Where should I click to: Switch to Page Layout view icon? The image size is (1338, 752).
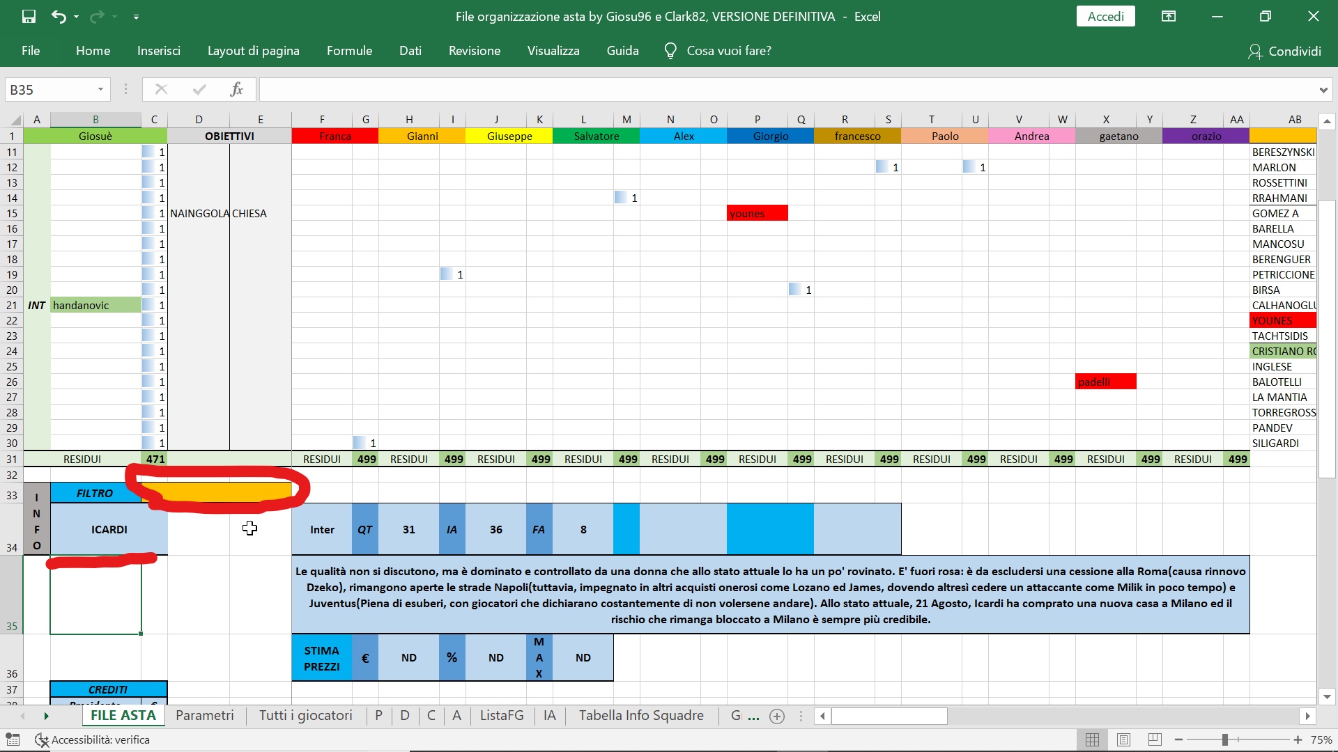pos(1123,739)
